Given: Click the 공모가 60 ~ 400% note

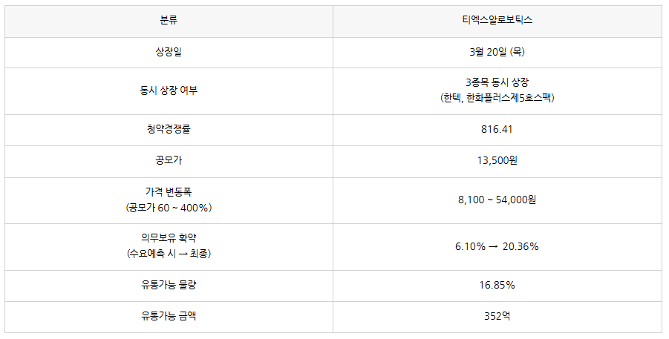Looking at the screenshot, I should click(x=169, y=208).
